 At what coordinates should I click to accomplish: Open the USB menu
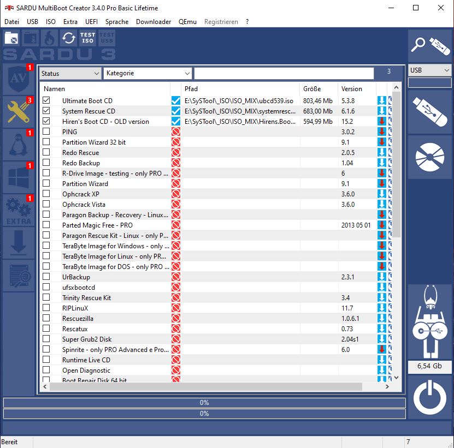coord(32,22)
